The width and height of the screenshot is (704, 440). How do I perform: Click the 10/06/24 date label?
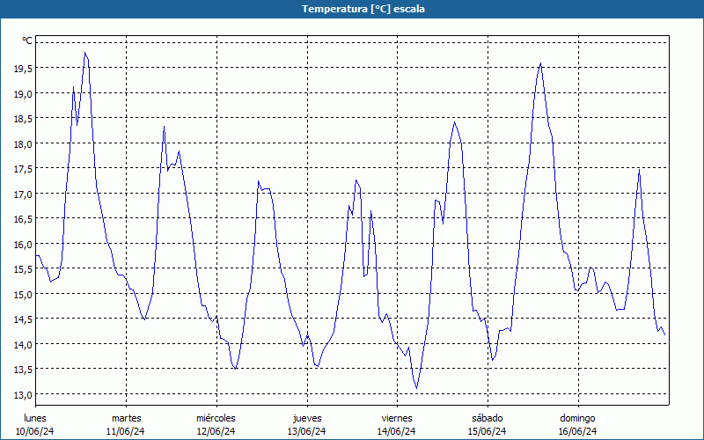35,431
